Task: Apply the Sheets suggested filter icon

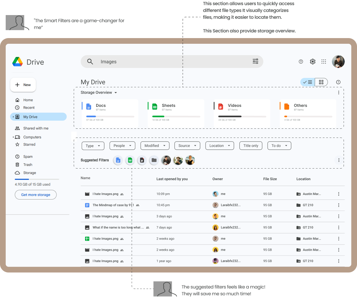Action: tap(130, 160)
